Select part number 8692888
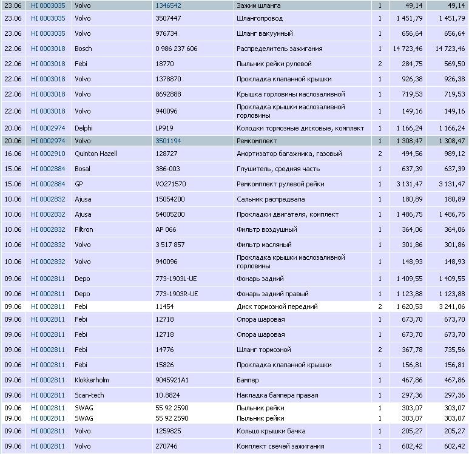The height and width of the screenshot is (454, 469). pyautogui.click(x=168, y=94)
